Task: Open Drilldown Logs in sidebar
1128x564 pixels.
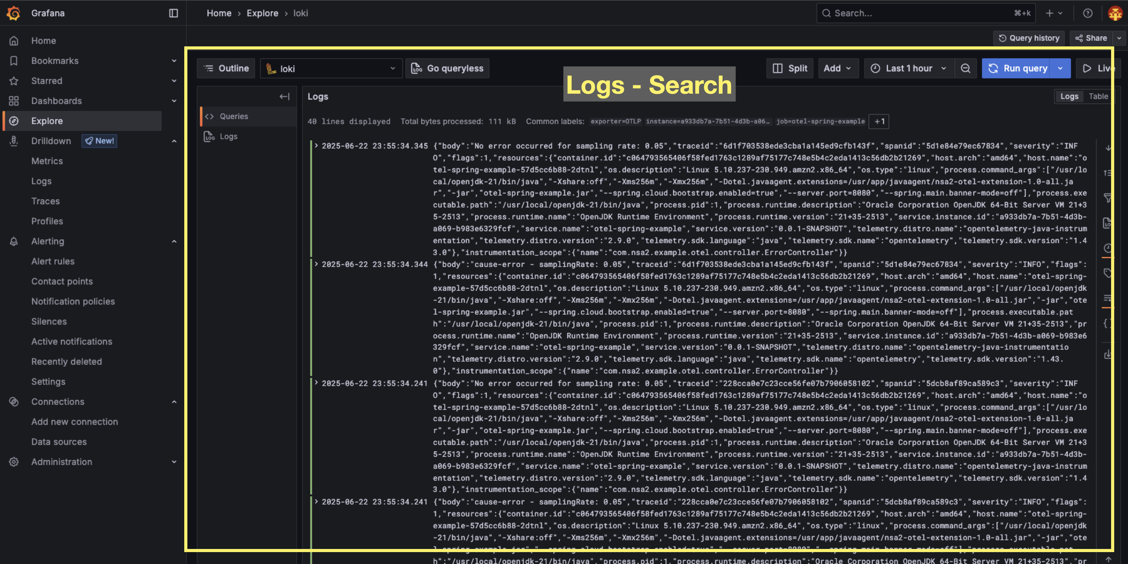Action: pos(41,181)
